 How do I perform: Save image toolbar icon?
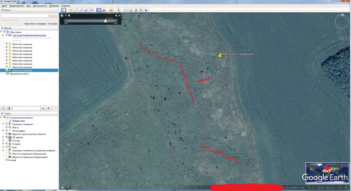[136, 10]
